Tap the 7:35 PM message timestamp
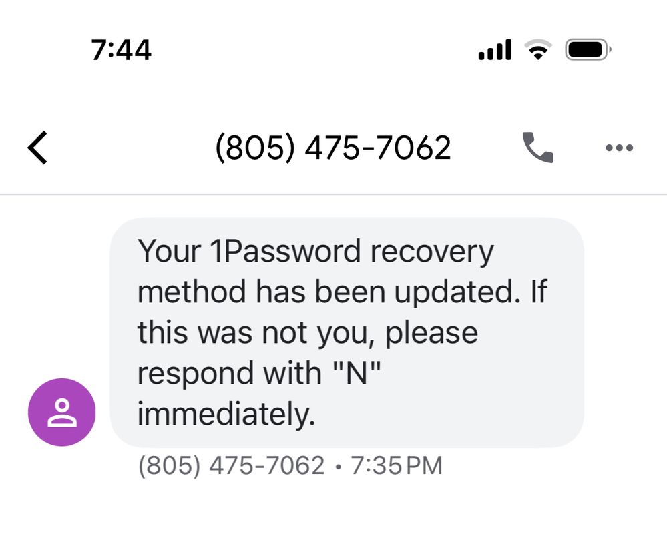Viewport: 667px width, 552px height. click(397, 465)
